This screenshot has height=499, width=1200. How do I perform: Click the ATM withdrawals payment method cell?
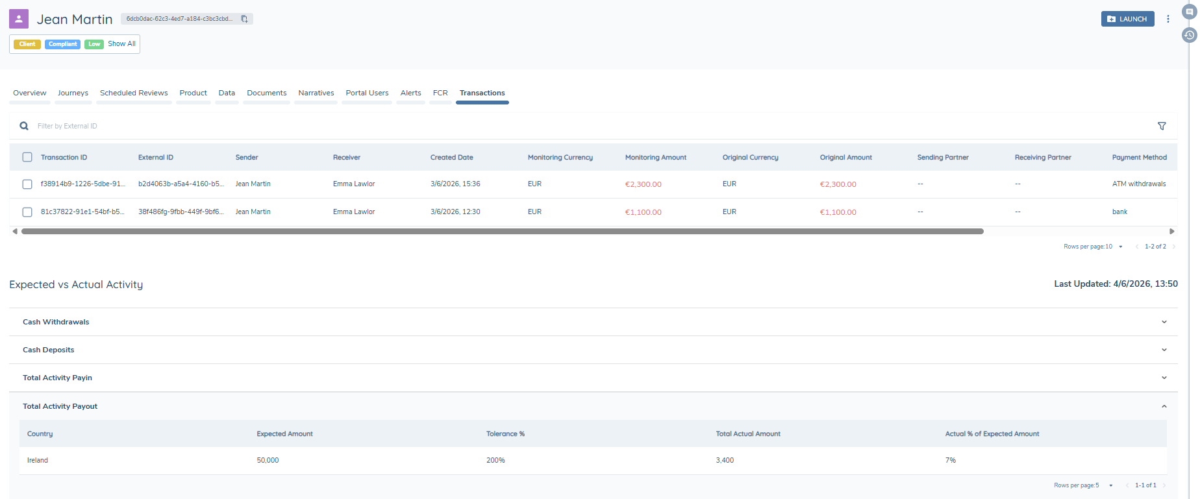point(1138,184)
